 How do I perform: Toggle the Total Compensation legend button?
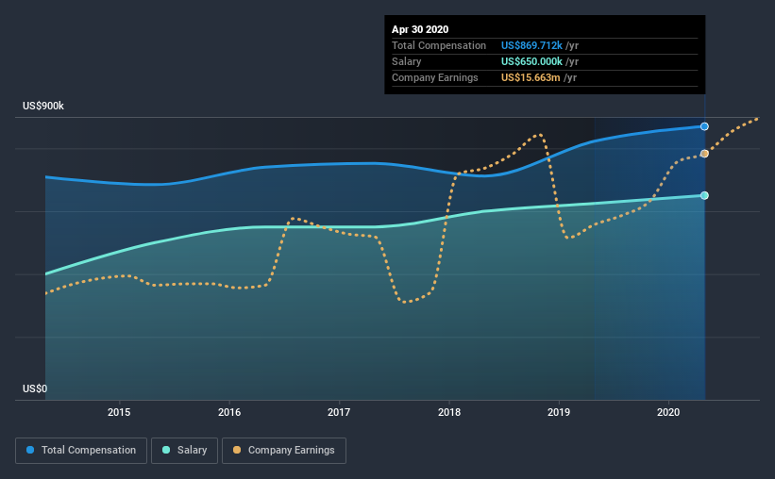click(81, 451)
